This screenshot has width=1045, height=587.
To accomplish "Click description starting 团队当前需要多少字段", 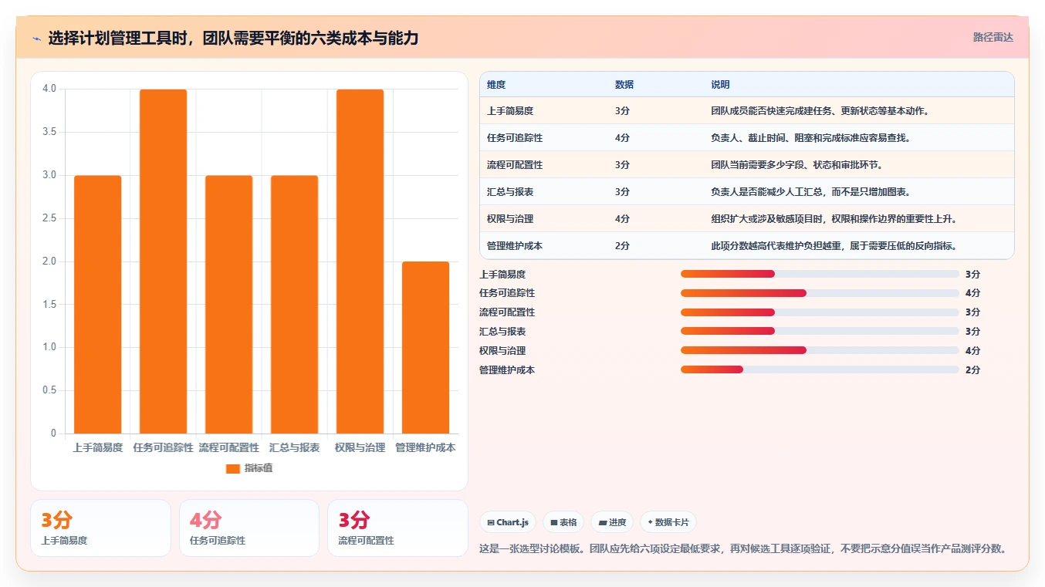I will coord(796,165).
